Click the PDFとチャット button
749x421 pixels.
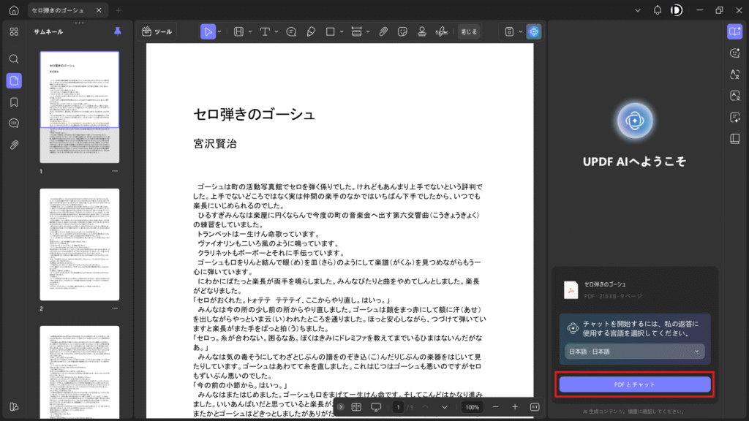[634, 384]
